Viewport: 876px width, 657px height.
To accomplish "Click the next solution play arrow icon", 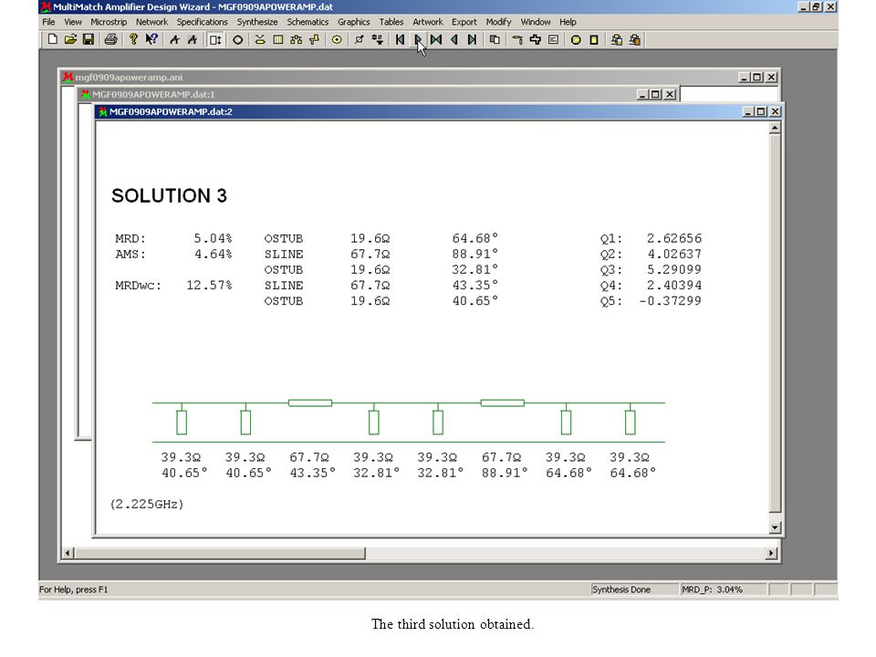I will click(418, 39).
